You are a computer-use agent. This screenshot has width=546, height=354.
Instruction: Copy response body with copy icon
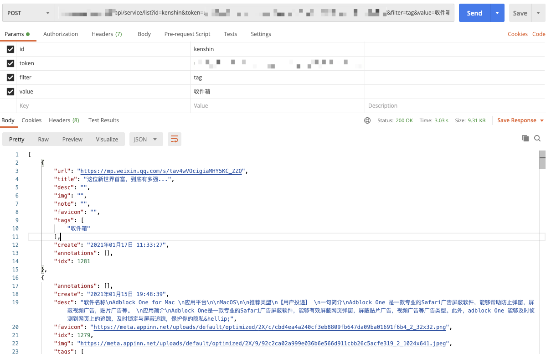(x=525, y=138)
